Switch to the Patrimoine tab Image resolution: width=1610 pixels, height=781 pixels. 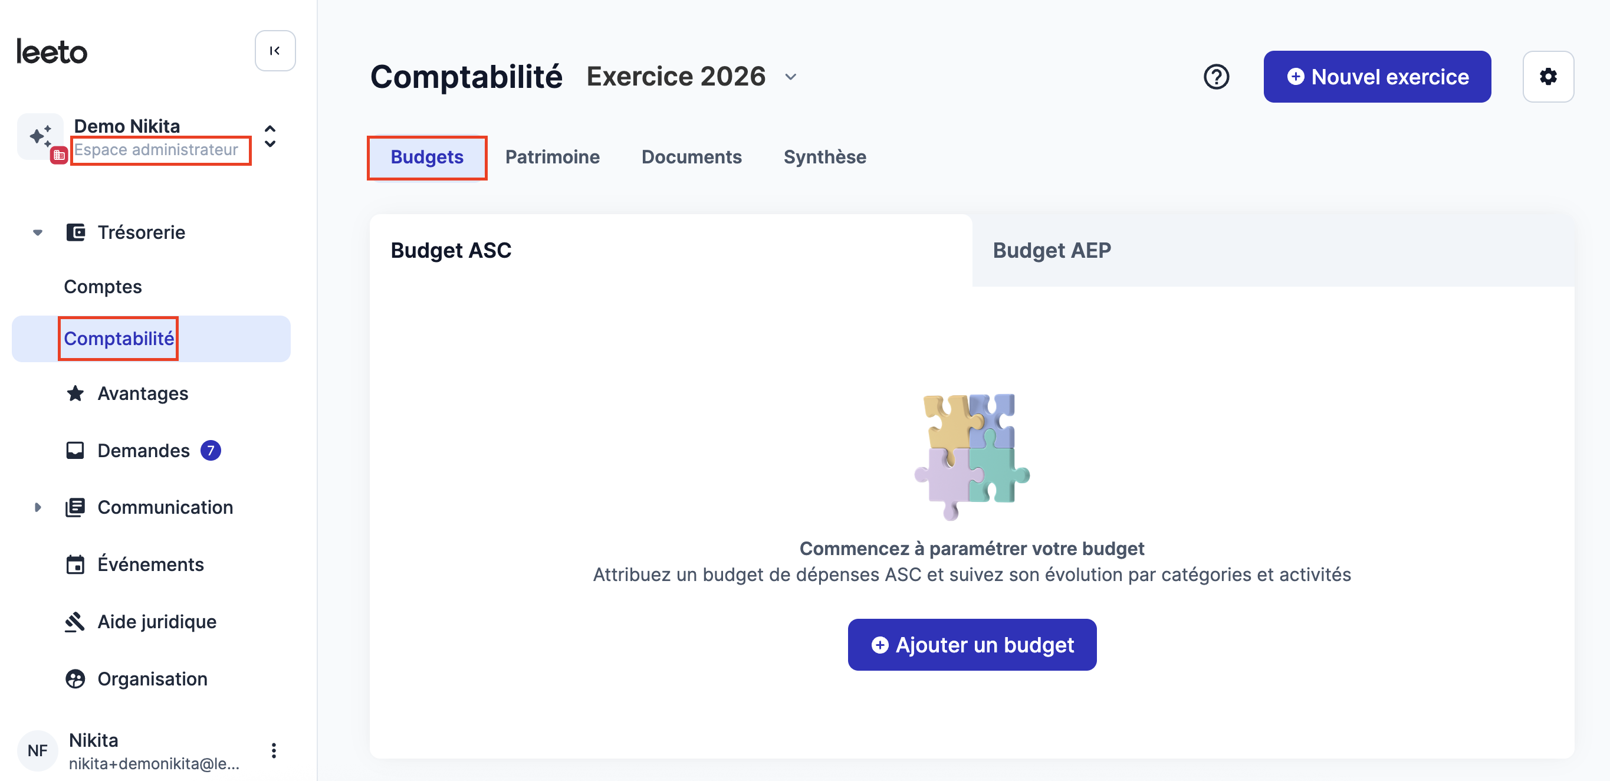[553, 157]
